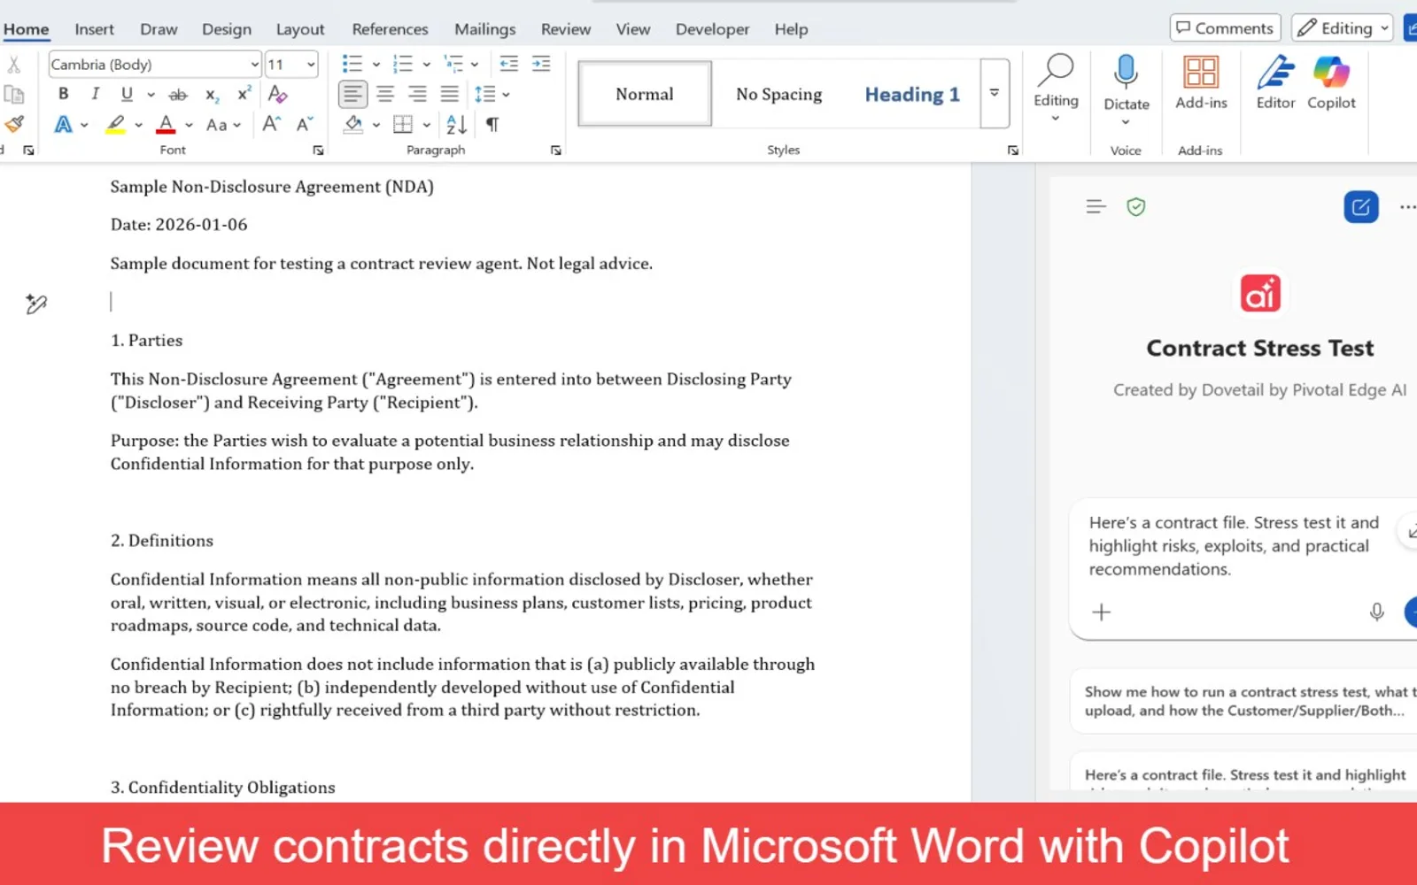This screenshot has width=1417, height=885.
Task: Toggle Underline formatting
Action: (x=127, y=94)
